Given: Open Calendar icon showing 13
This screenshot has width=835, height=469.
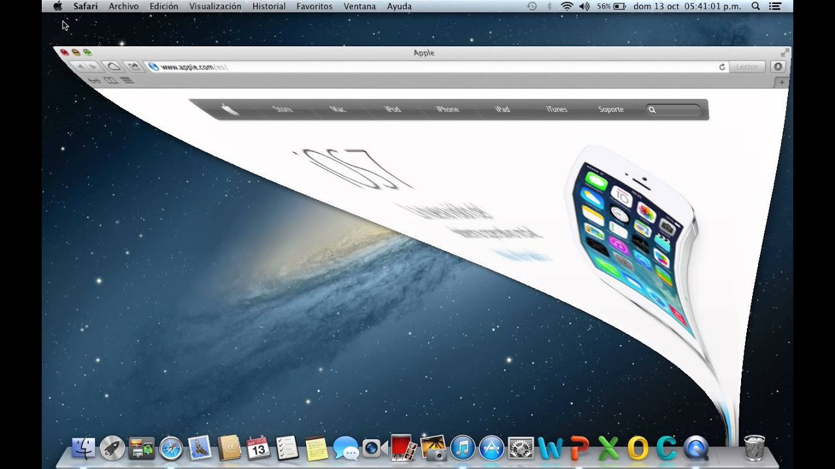Looking at the screenshot, I should [258, 448].
